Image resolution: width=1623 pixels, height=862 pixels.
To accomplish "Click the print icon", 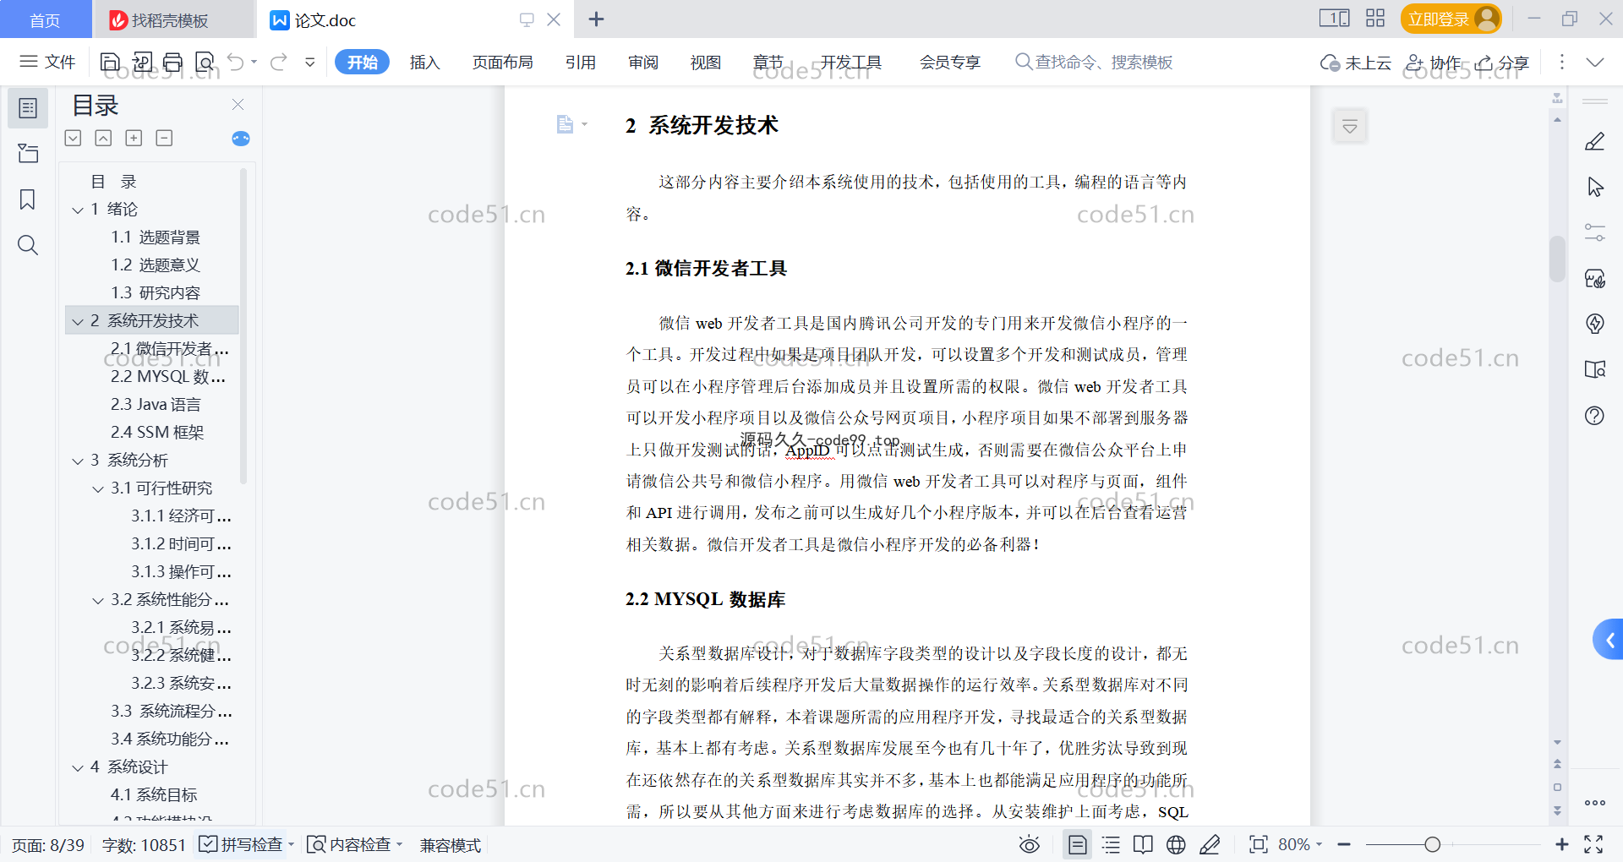I will [173, 62].
